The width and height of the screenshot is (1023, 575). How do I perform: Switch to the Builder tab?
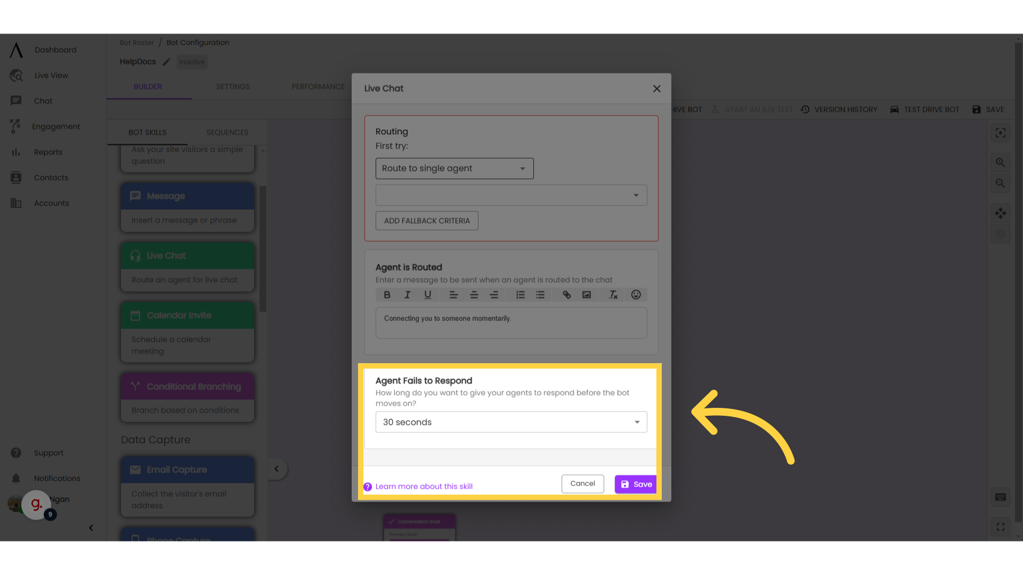pos(148,86)
